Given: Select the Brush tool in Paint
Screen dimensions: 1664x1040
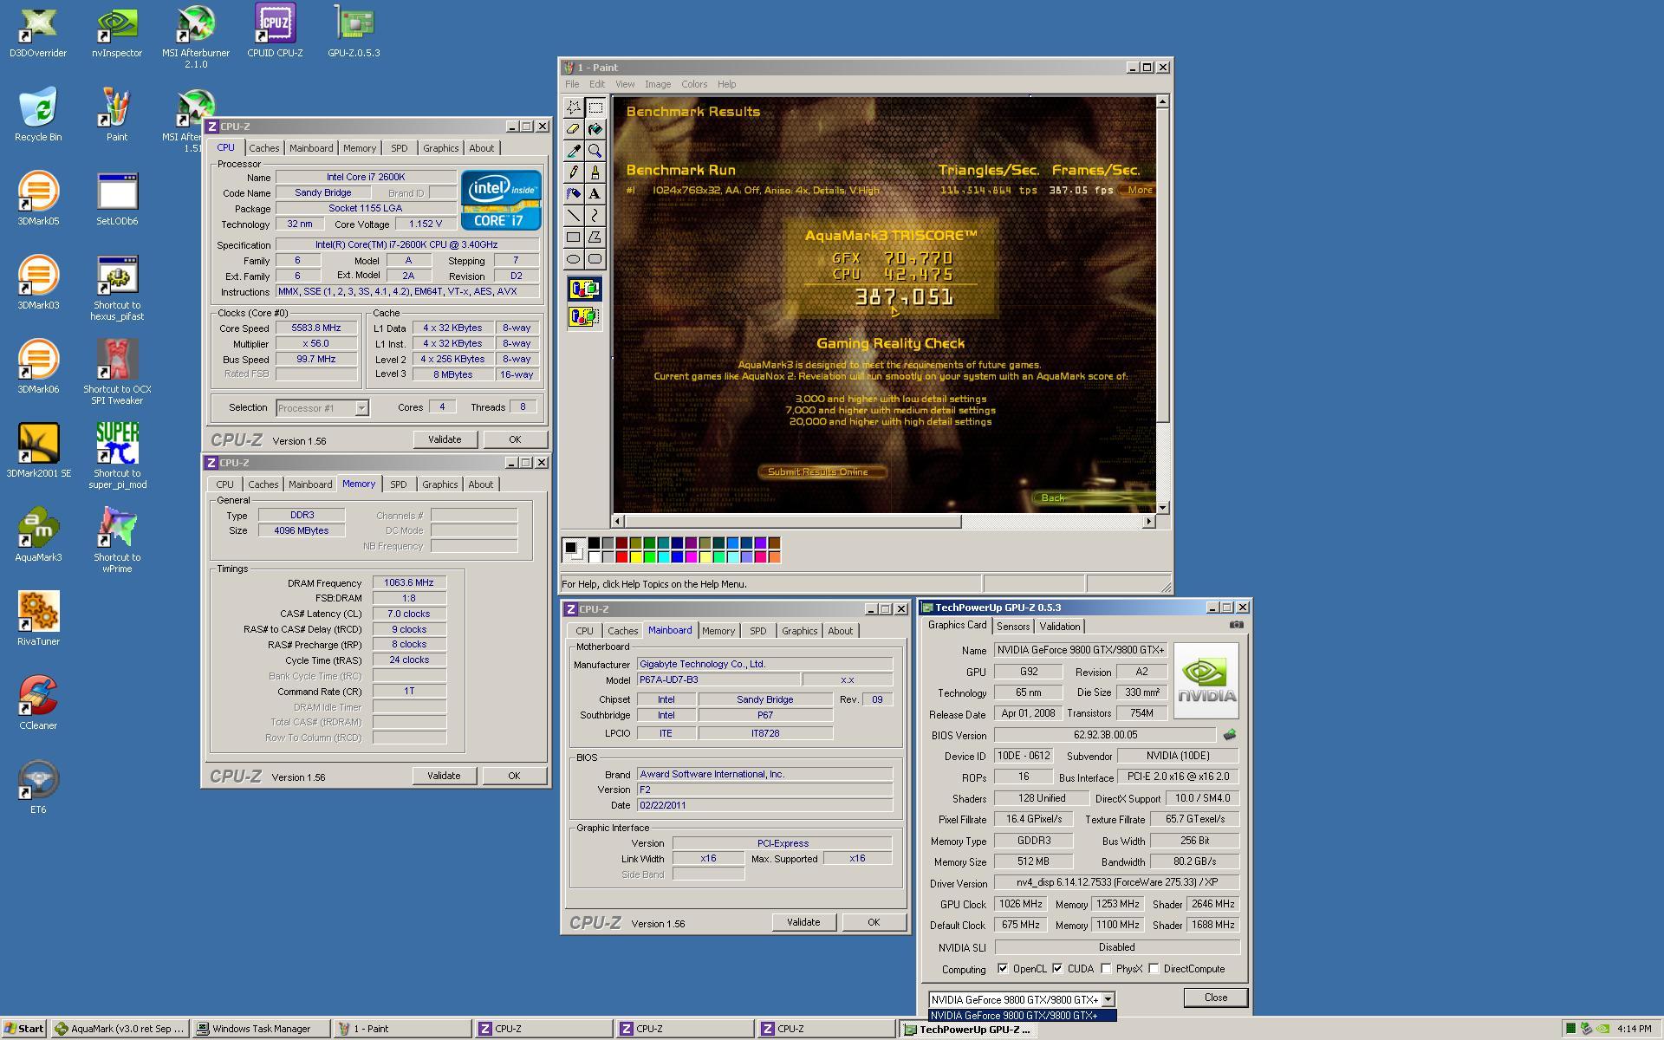Looking at the screenshot, I should click(595, 172).
